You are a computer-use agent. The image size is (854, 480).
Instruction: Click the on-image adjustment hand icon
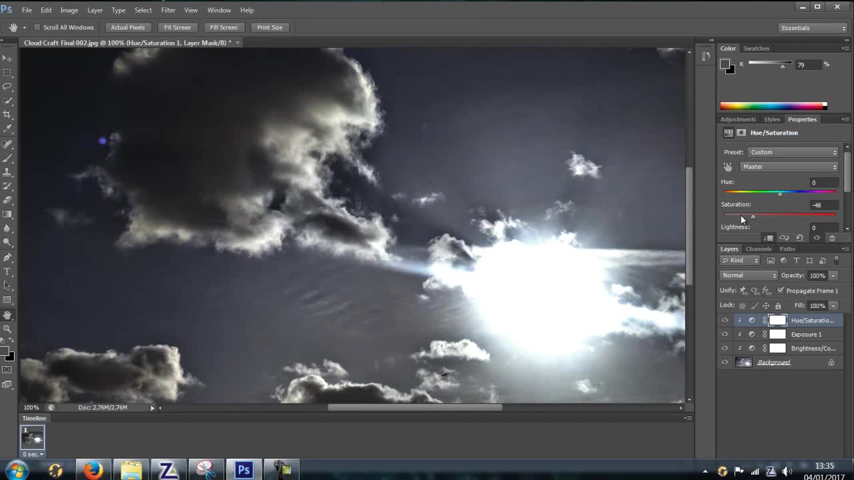coord(728,167)
